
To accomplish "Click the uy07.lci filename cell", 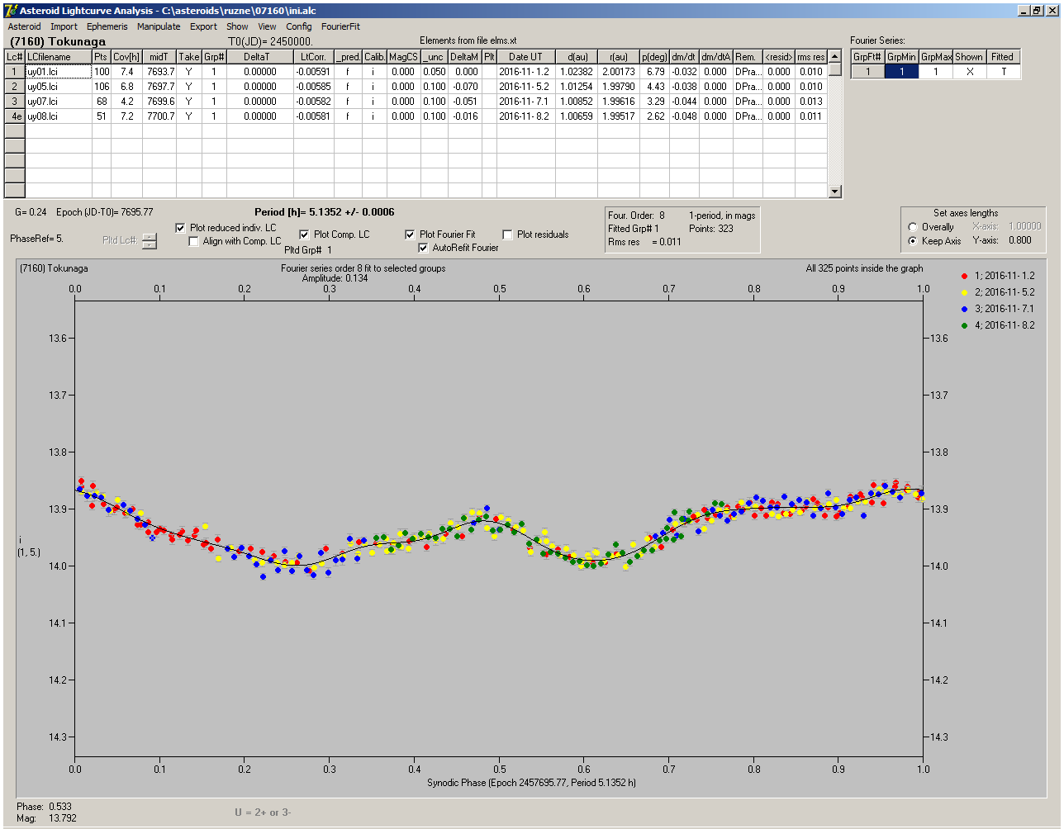I will (58, 102).
